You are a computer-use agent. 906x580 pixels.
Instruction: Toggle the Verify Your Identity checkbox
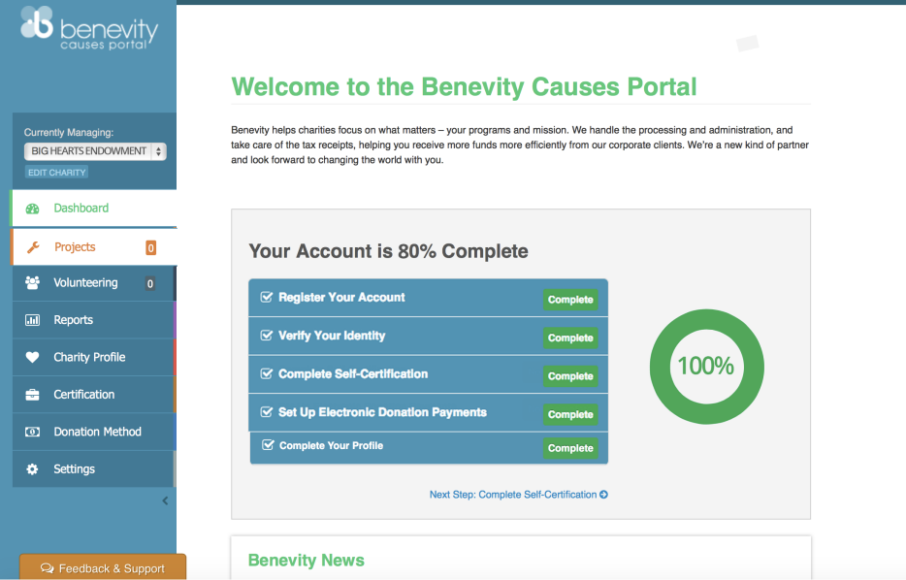(266, 335)
